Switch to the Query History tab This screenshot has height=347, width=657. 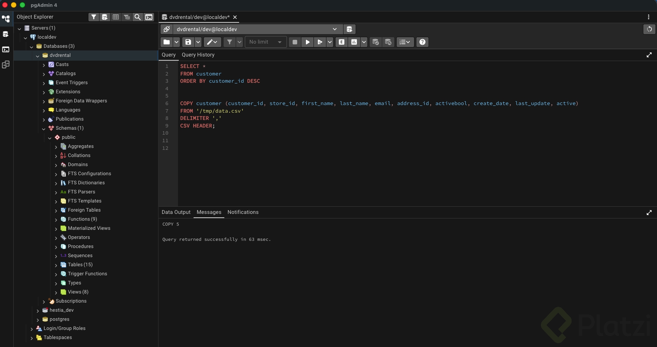pos(198,55)
